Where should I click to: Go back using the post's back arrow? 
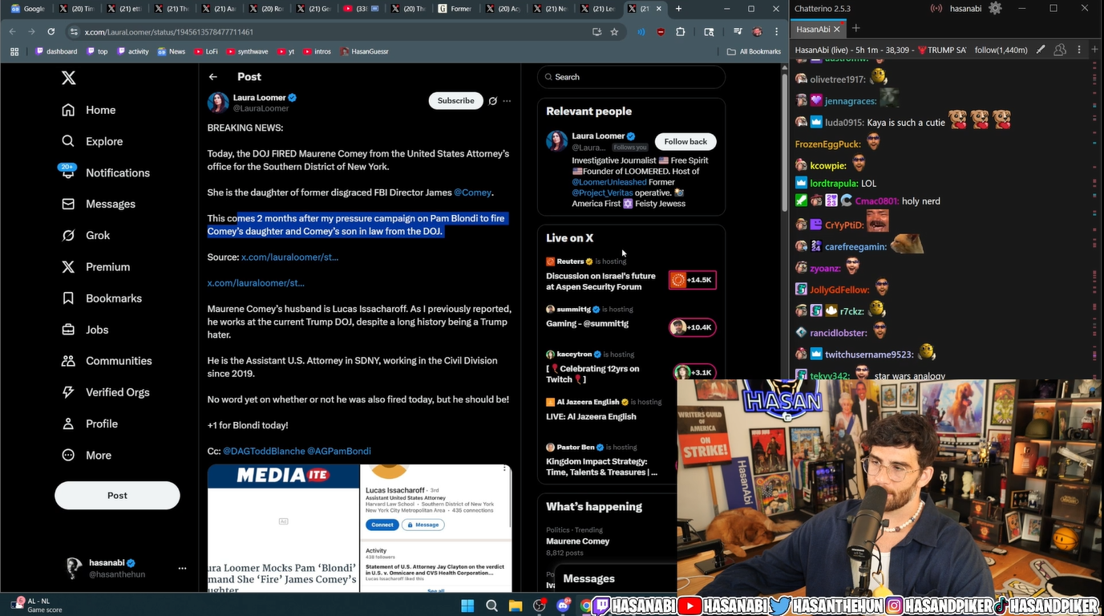[x=213, y=77]
